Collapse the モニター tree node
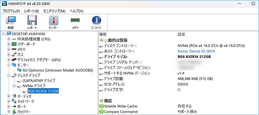This screenshot has height=115, width=259. (x=9, y=65)
